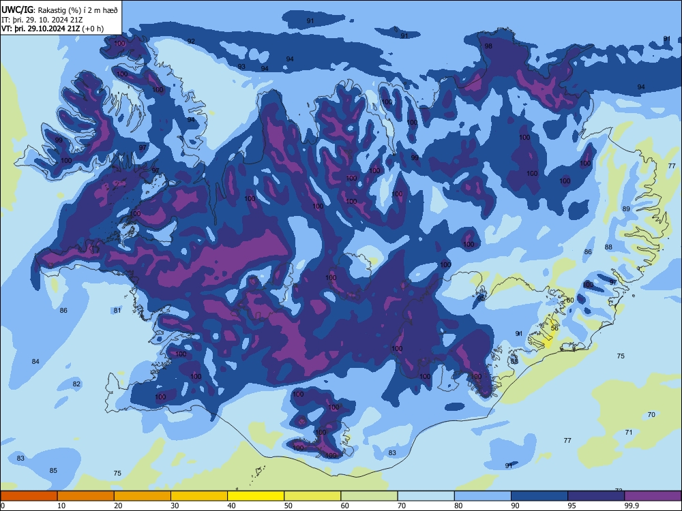This screenshot has height=511, width=682.
Task: Select the indigo 95–99.9 legend swatch
Action: [596, 496]
